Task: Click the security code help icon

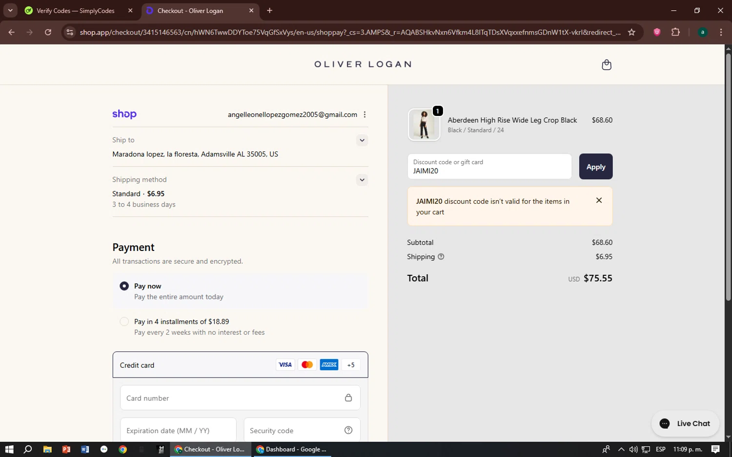Action: [348, 430]
